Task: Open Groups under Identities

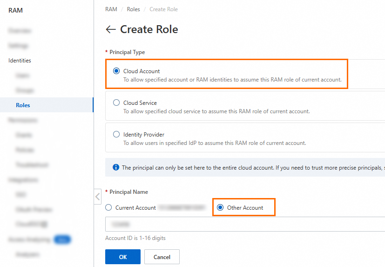Action: pyautogui.click(x=24, y=90)
